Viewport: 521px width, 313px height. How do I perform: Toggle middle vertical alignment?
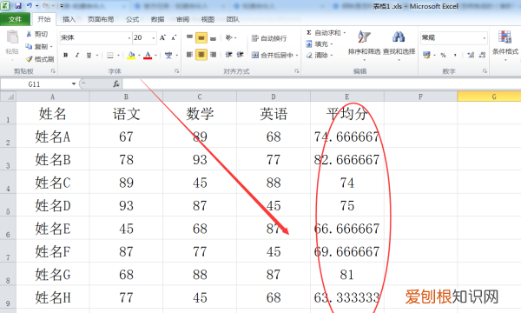click(201, 37)
